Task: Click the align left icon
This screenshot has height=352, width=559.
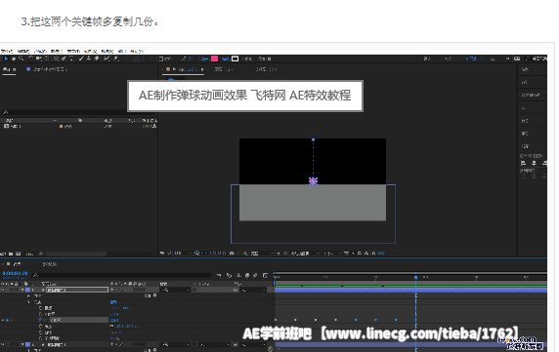Action: pyautogui.click(x=524, y=163)
